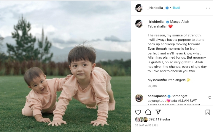Screen dimensions: 213x132
Task: Open adeliapasha's profile picture
Action: click(x=139, y=98)
